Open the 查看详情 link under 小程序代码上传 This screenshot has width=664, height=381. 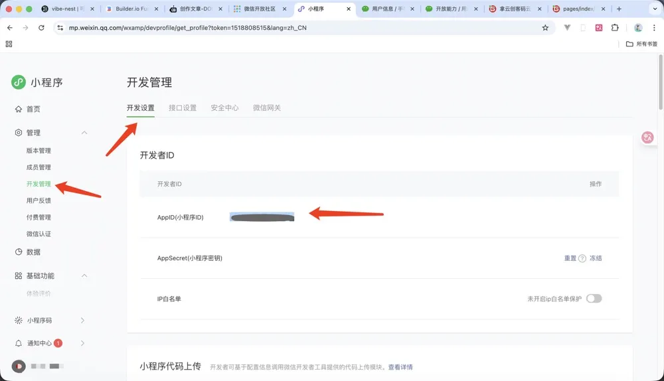coord(400,367)
